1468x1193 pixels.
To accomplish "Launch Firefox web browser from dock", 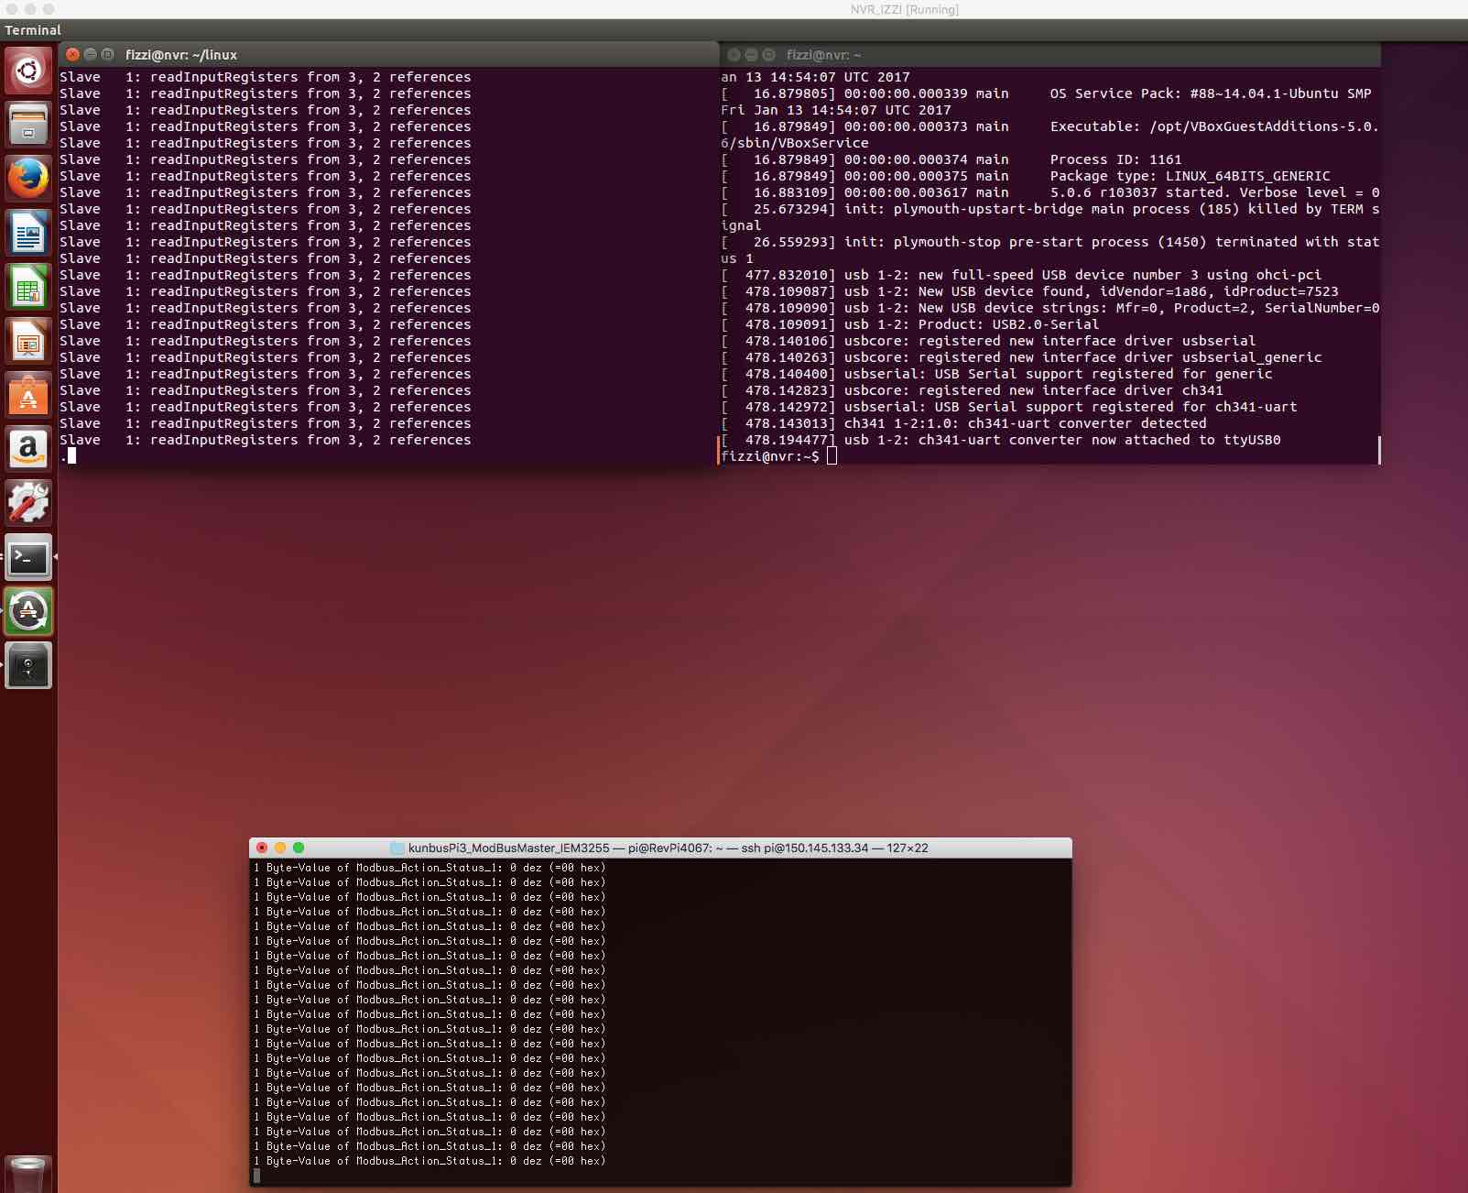I will [x=28, y=179].
